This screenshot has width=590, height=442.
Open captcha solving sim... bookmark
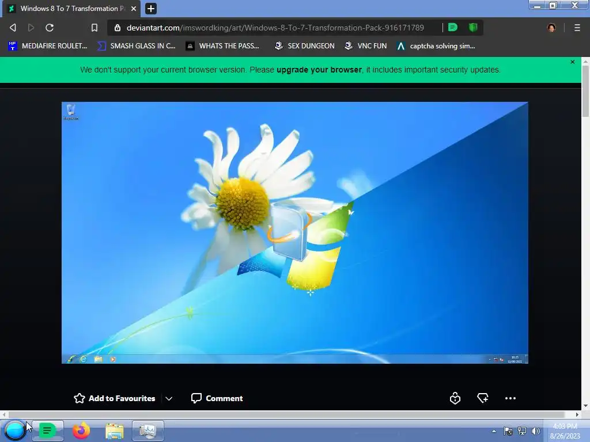(436, 46)
